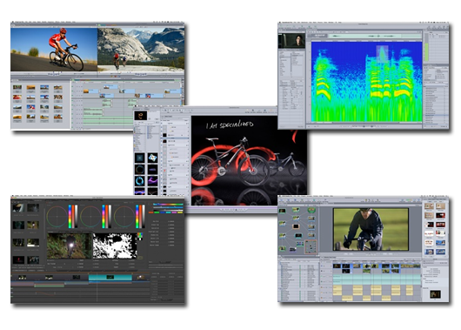Click the mountain road Canvas in Final Cut Pro
Viewport: 461px width, 330px height.
(x=141, y=50)
